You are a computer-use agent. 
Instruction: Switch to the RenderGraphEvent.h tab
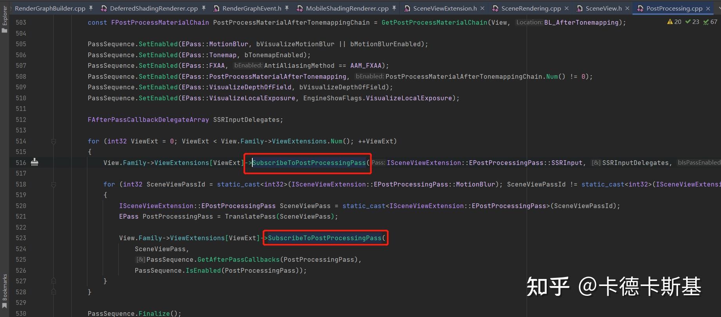click(x=252, y=8)
